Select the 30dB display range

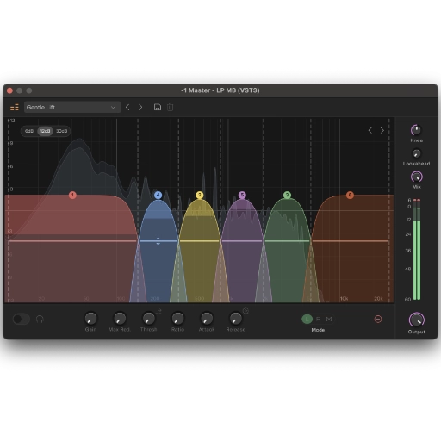click(61, 131)
